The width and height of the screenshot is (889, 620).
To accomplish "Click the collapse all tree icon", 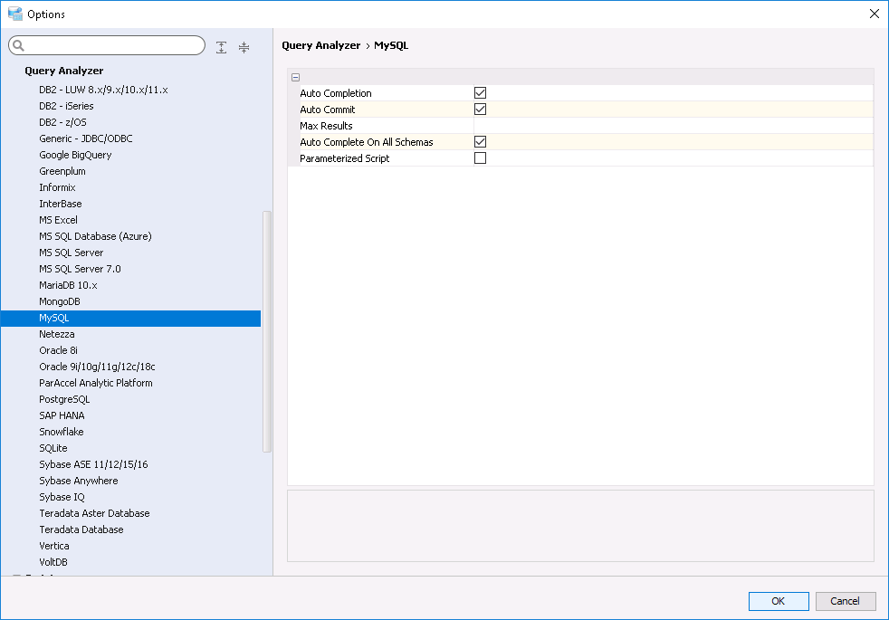I will pyautogui.click(x=244, y=47).
